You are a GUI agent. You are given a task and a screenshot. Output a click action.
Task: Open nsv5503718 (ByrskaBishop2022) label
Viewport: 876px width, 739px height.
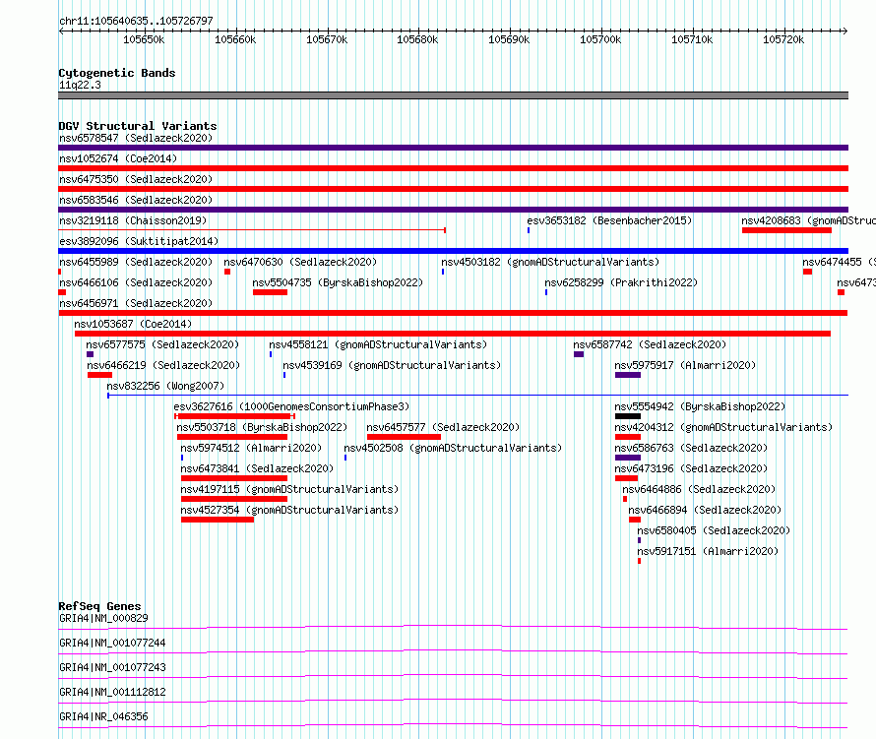click(x=262, y=427)
